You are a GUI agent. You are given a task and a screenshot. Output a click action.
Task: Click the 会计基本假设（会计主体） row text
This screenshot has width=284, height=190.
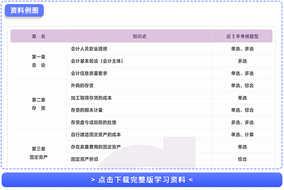click(x=97, y=61)
